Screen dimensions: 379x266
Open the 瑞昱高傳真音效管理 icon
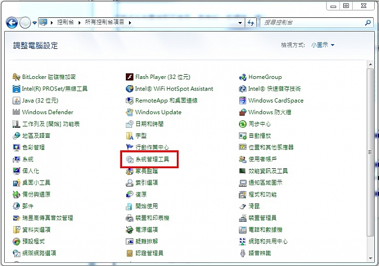point(16,218)
